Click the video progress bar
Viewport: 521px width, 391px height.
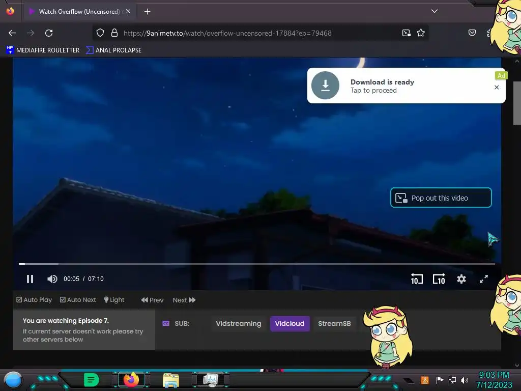pyautogui.click(x=256, y=264)
